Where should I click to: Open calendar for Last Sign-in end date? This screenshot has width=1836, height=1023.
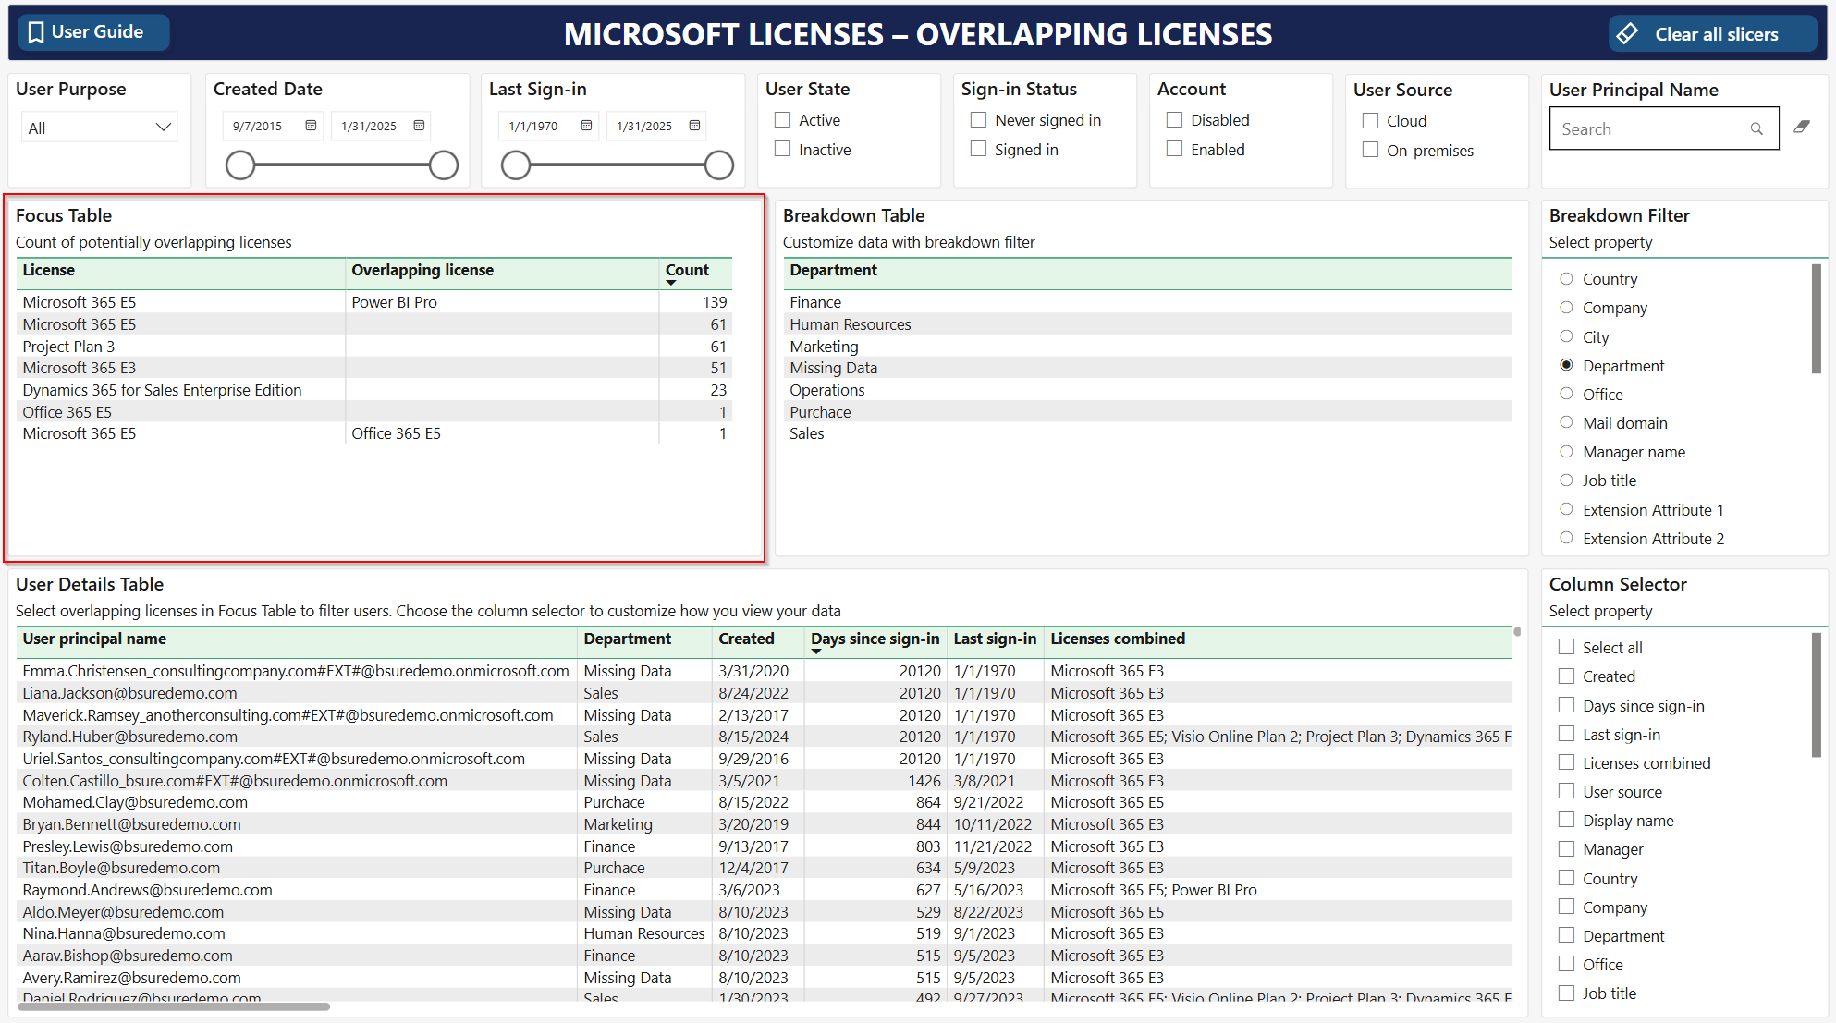point(694,126)
